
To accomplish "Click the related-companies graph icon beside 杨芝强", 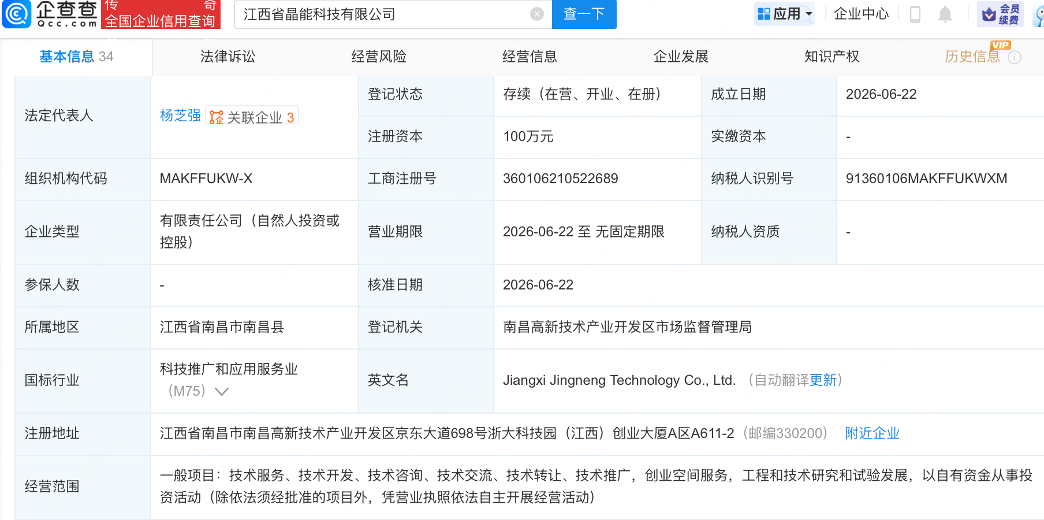I will click(216, 117).
